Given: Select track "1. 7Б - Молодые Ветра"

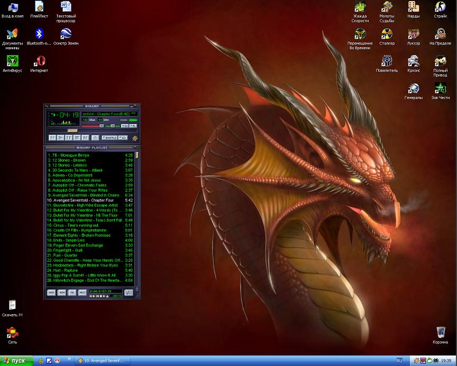Looking at the screenshot, I should [x=90, y=155].
